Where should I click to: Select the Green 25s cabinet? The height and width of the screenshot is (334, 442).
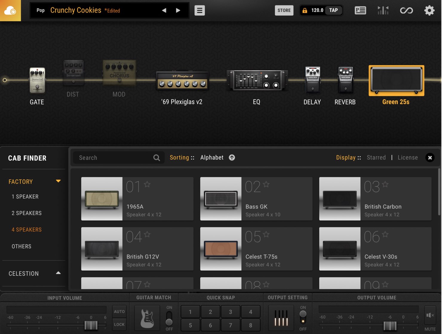pos(396,81)
